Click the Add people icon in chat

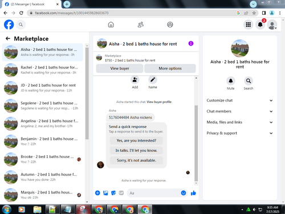[x=135, y=80]
